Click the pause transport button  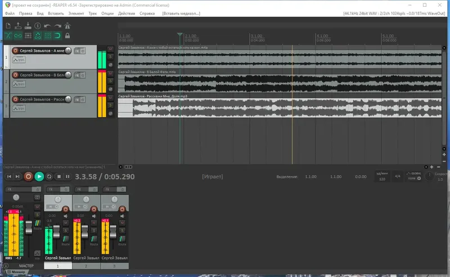pos(67,176)
